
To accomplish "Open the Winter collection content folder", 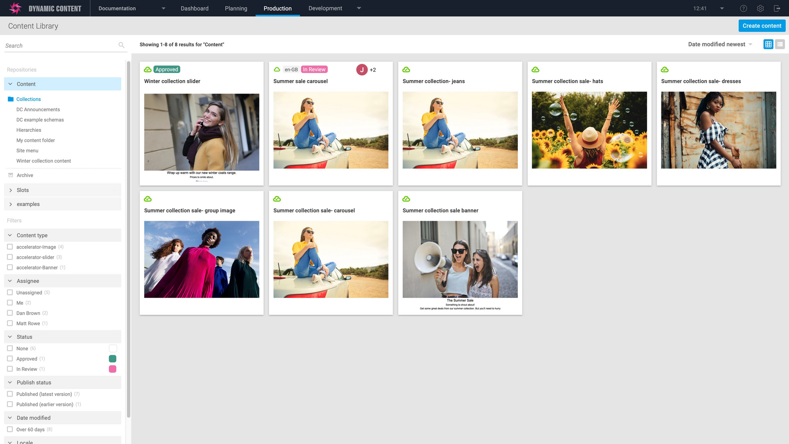I will (x=44, y=161).
